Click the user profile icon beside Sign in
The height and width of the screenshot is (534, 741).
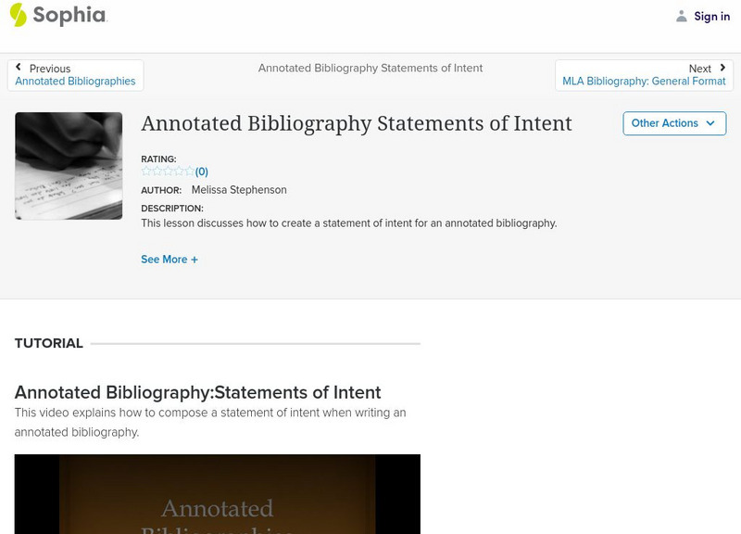coord(682,17)
